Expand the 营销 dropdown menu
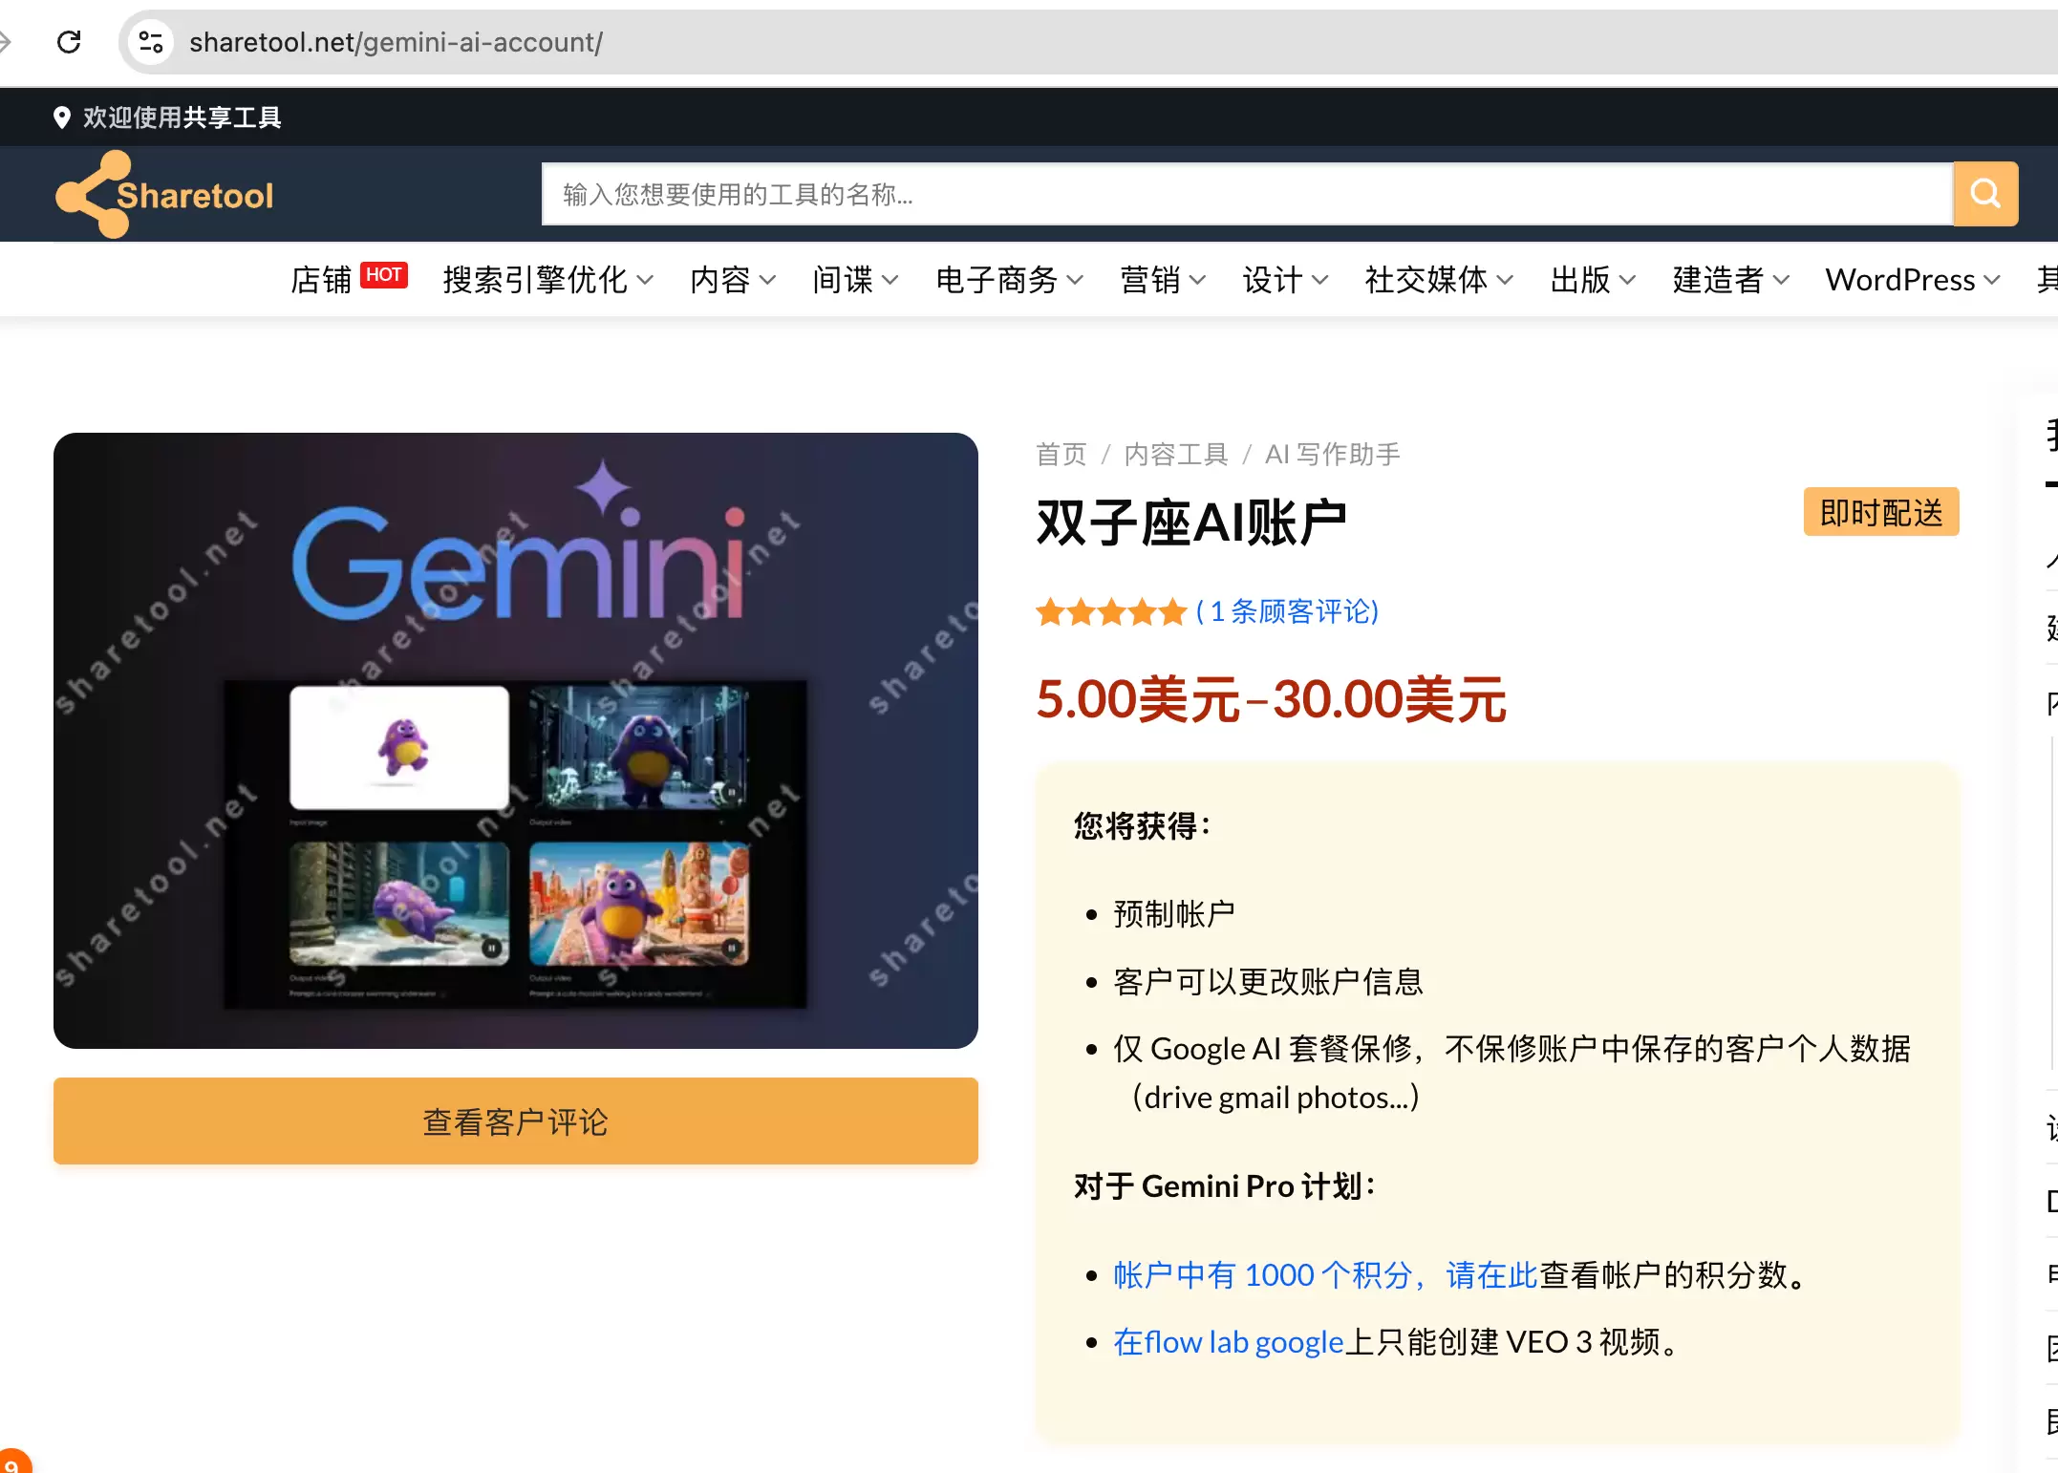Screen dimensions: 2058x1473 [x=1163, y=280]
